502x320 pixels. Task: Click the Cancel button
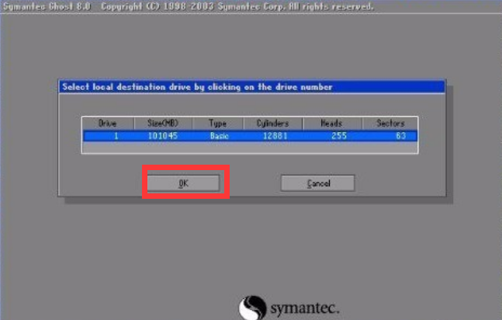click(317, 183)
